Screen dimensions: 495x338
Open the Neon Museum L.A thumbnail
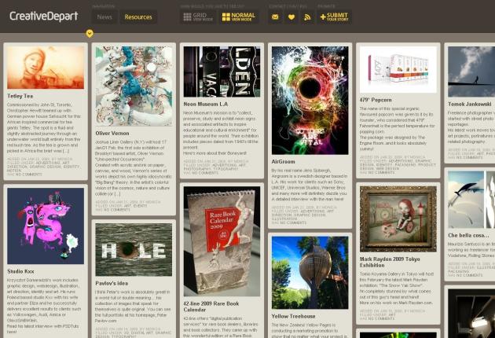(222, 72)
